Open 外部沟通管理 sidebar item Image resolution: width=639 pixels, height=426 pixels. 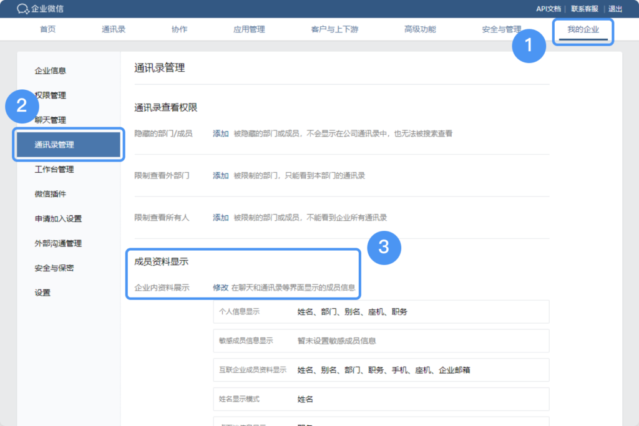click(x=58, y=243)
